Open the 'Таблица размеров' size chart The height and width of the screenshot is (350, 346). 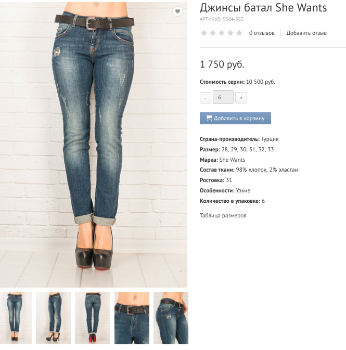point(223,215)
